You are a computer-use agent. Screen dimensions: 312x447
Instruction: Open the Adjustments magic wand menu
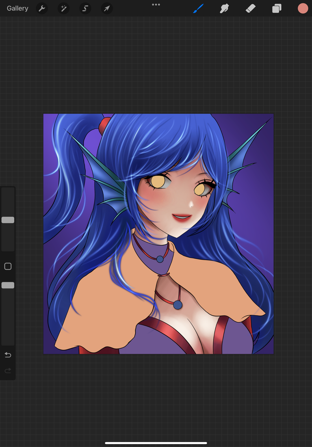pos(63,9)
